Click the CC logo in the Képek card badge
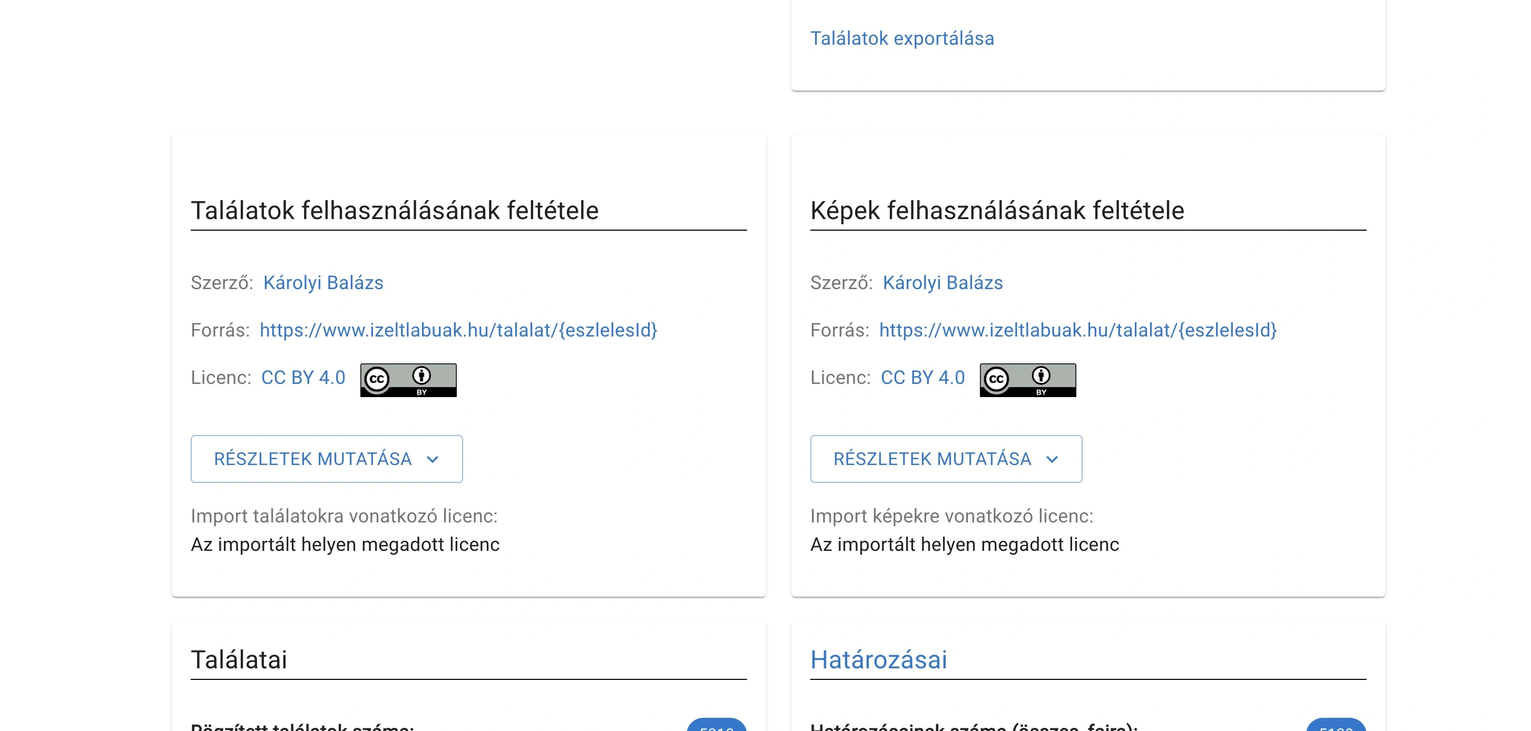 pos(997,379)
